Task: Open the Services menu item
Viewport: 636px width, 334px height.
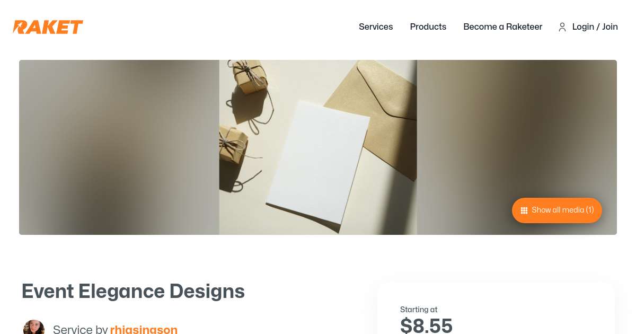Action: click(376, 27)
